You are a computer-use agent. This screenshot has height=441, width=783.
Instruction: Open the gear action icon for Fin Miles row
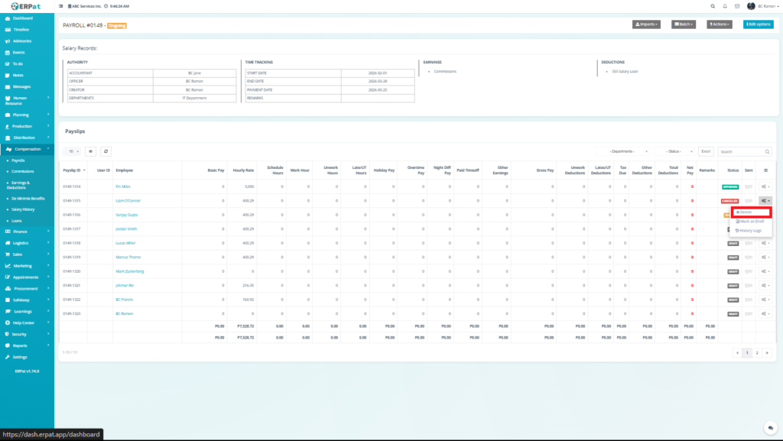click(765, 186)
